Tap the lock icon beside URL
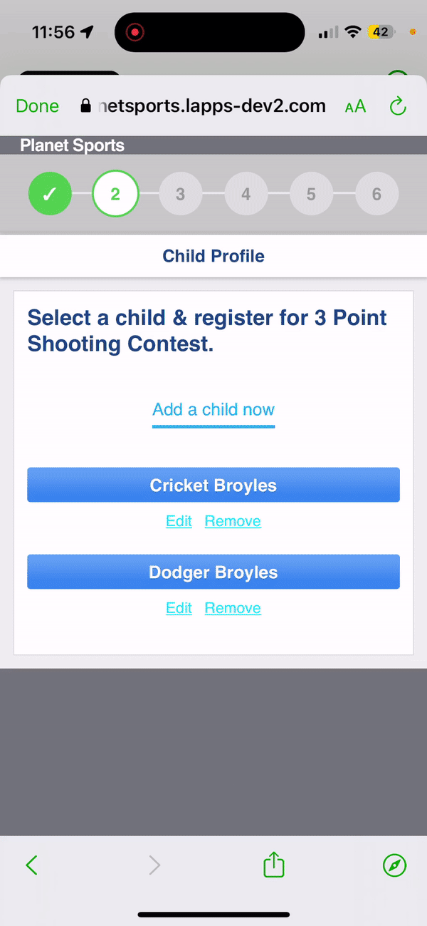 point(86,107)
